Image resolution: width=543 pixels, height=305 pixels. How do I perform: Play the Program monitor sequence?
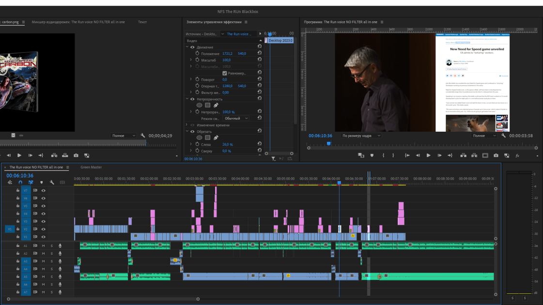click(x=428, y=155)
